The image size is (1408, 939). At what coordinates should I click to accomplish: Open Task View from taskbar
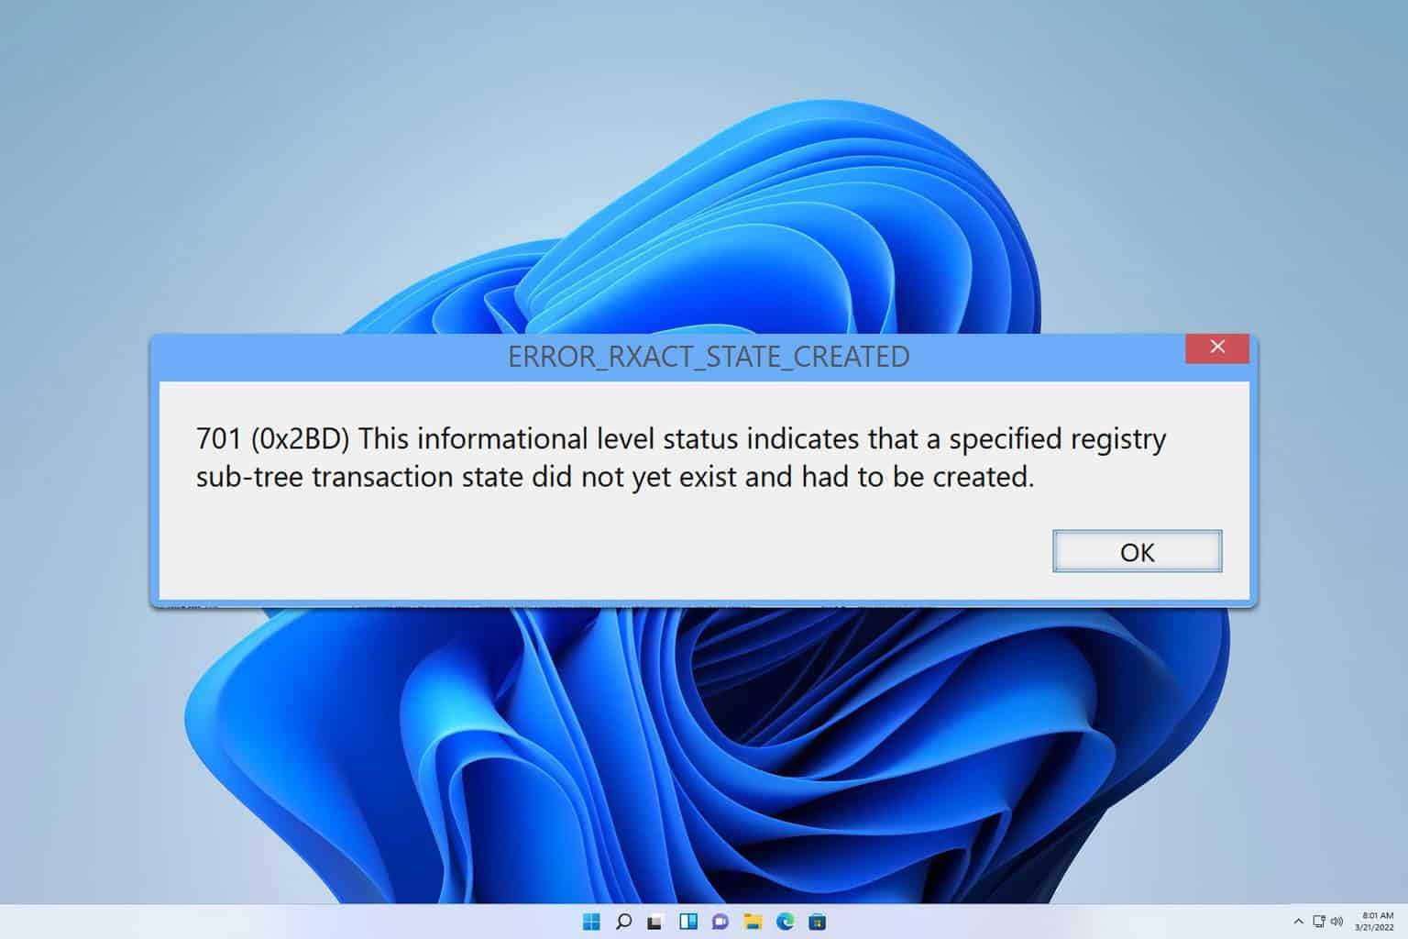(655, 922)
